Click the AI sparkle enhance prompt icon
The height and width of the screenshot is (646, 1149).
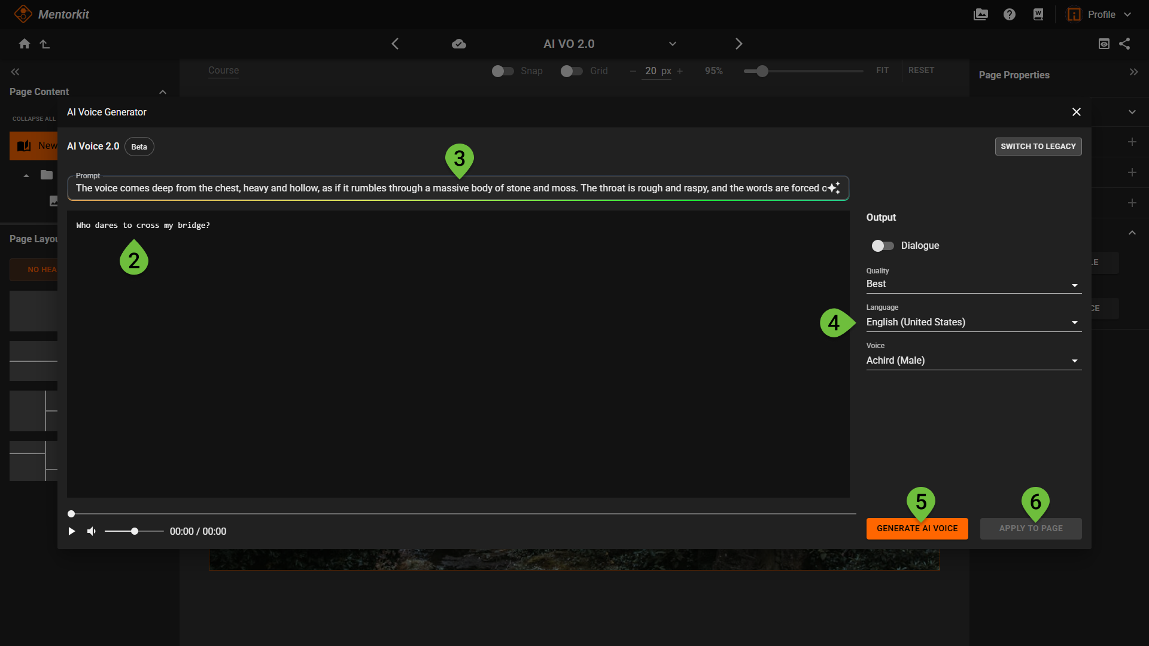(x=834, y=188)
